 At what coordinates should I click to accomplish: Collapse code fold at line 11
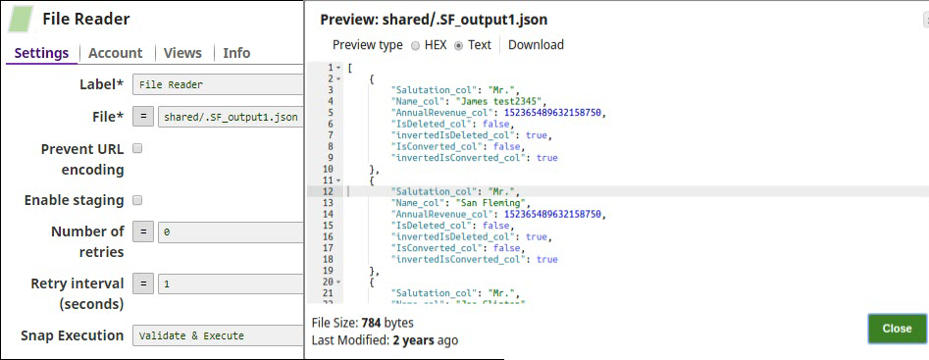(337, 180)
